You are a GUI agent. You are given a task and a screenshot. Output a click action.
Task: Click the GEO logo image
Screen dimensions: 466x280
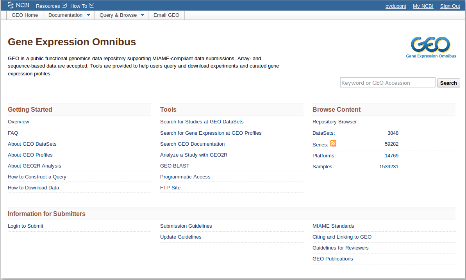click(431, 47)
